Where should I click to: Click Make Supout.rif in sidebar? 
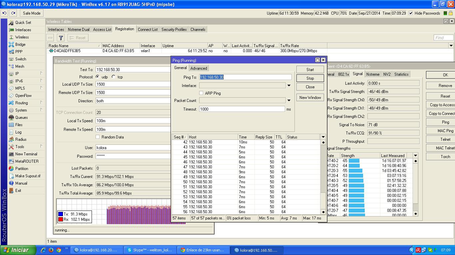28,176
